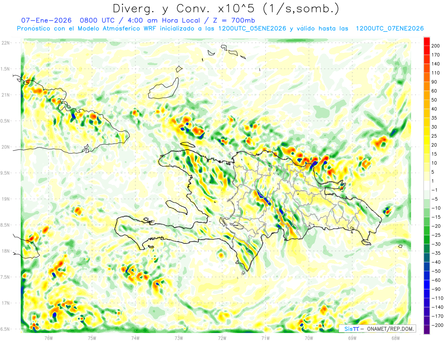Click the positive '20' colorbar value
Image resolution: width=444 pixels, height=343 pixels.
pyautogui.click(x=434, y=145)
